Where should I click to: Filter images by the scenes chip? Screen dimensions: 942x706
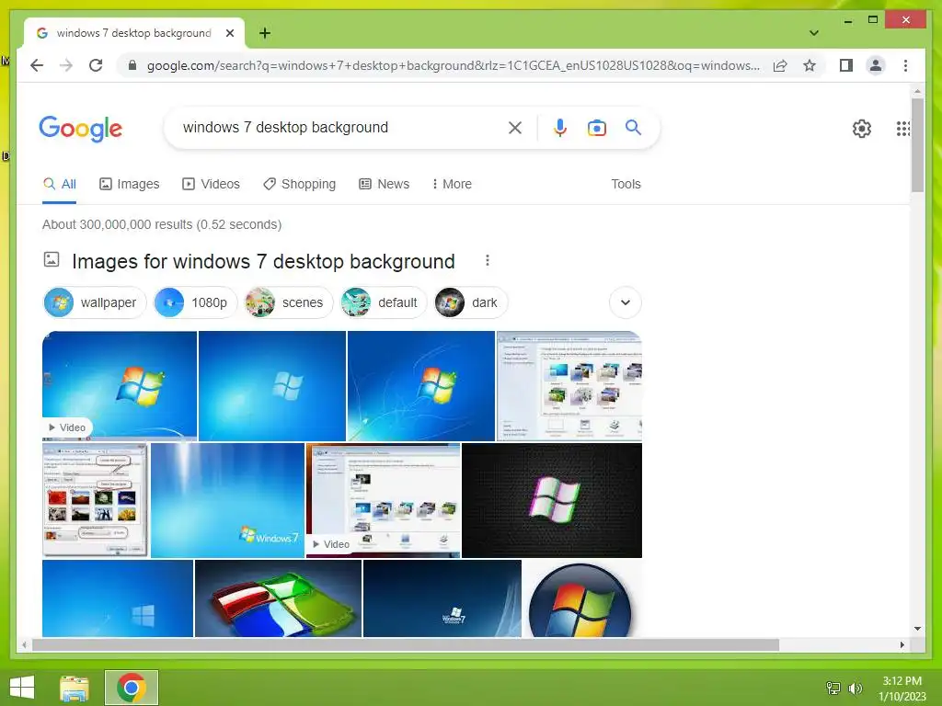288,302
